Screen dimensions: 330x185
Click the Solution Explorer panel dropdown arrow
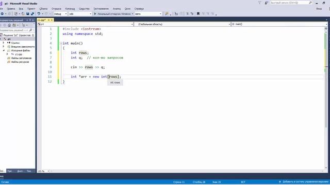[27, 20]
